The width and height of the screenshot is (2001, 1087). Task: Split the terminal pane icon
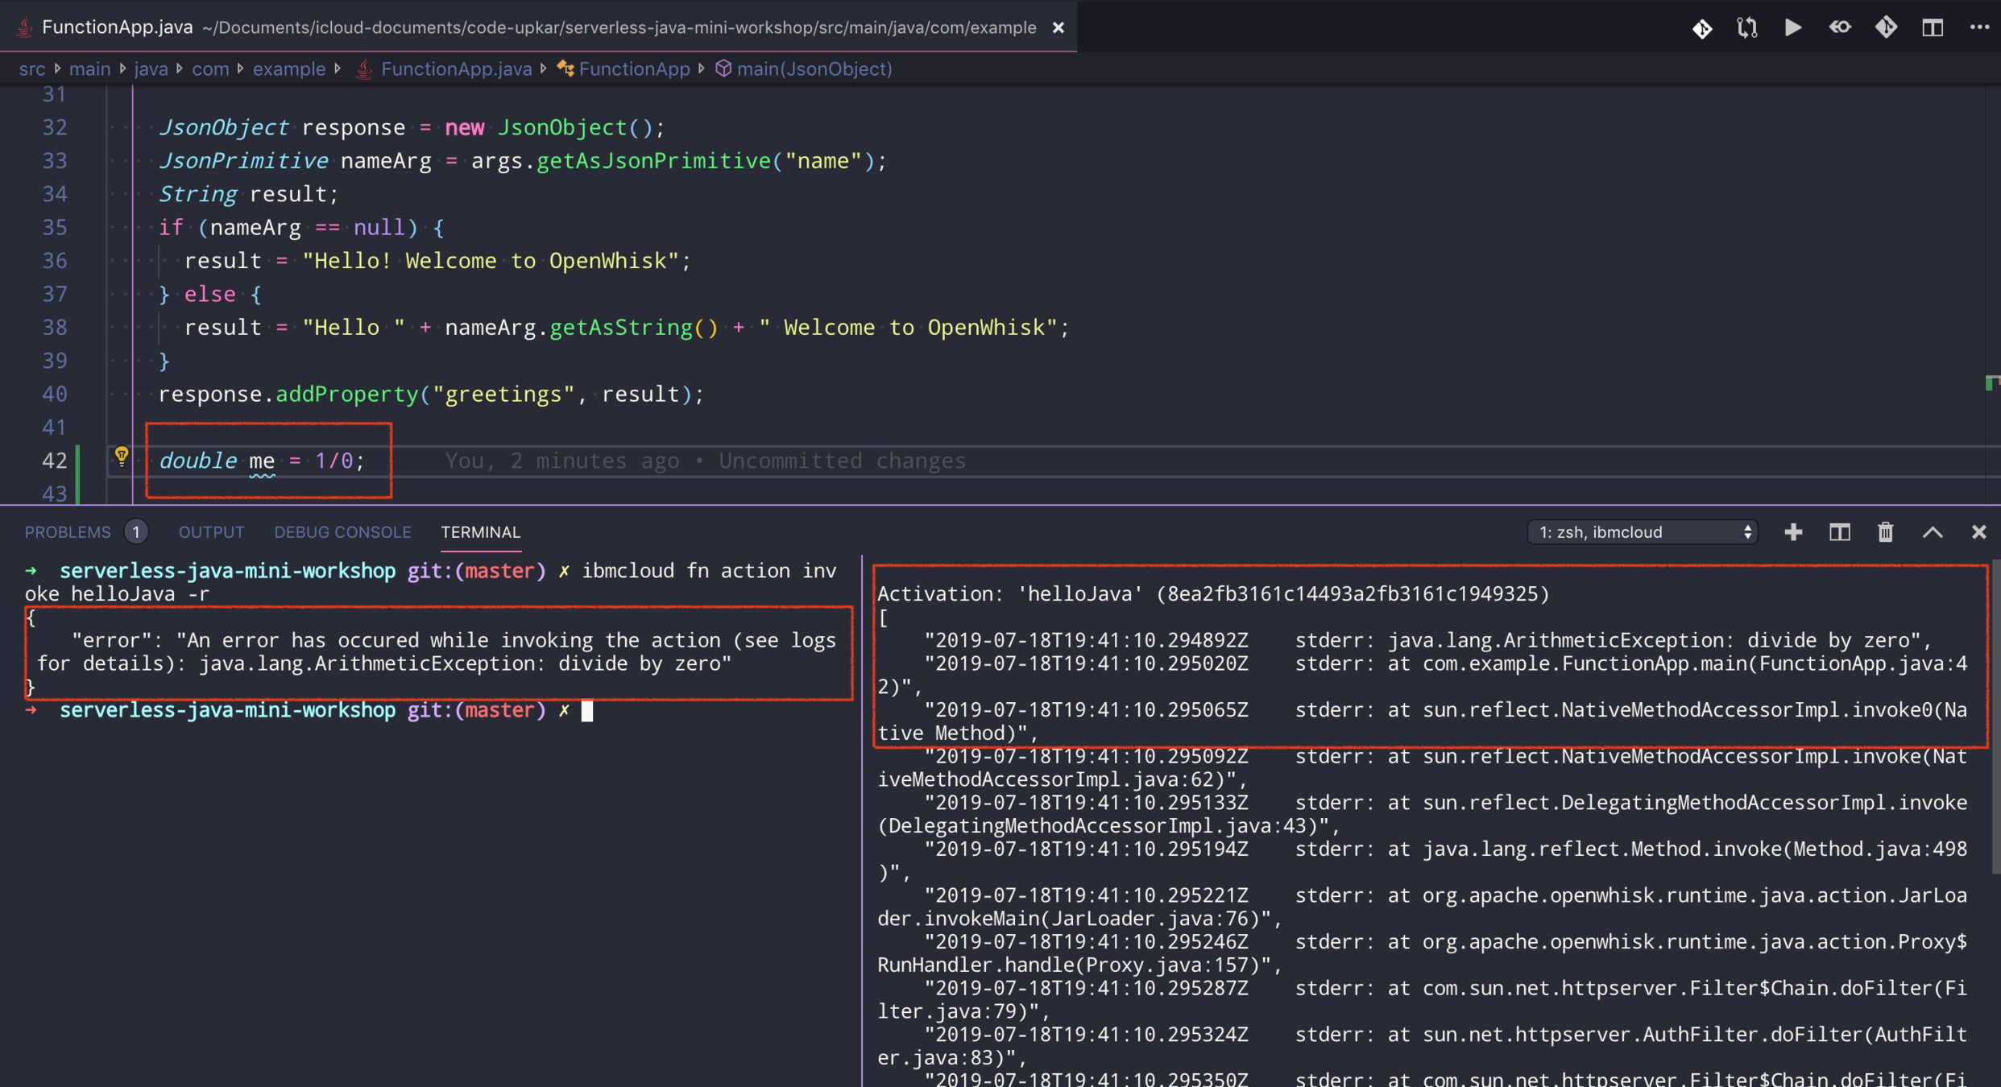[x=1840, y=532]
